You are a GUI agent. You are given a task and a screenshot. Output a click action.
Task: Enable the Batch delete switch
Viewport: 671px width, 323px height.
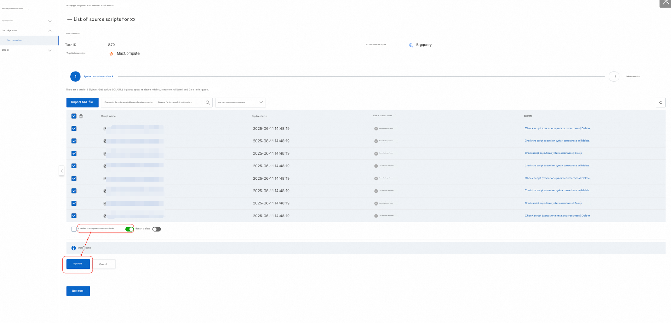coord(156,229)
